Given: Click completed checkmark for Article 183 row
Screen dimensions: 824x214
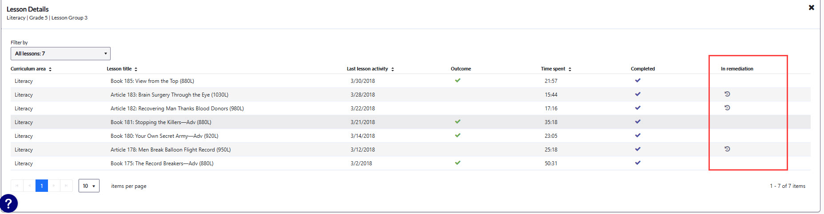Looking at the screenshot, I should [637, 94].
